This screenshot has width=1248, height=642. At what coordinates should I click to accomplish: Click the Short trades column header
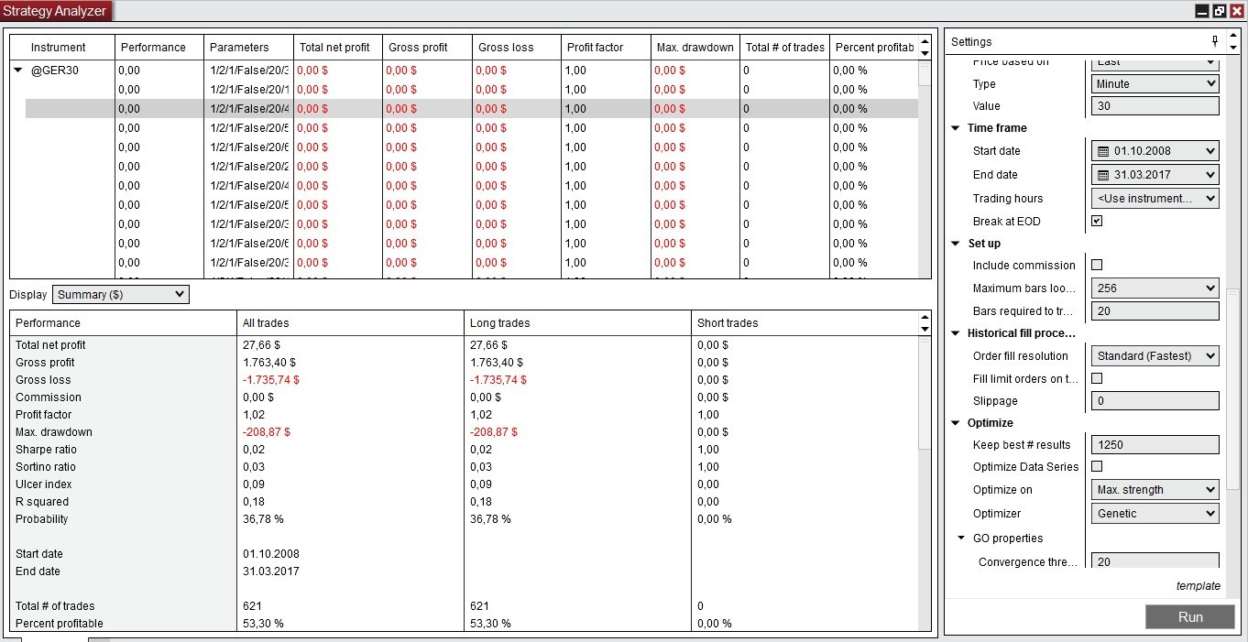click(804, 322)
